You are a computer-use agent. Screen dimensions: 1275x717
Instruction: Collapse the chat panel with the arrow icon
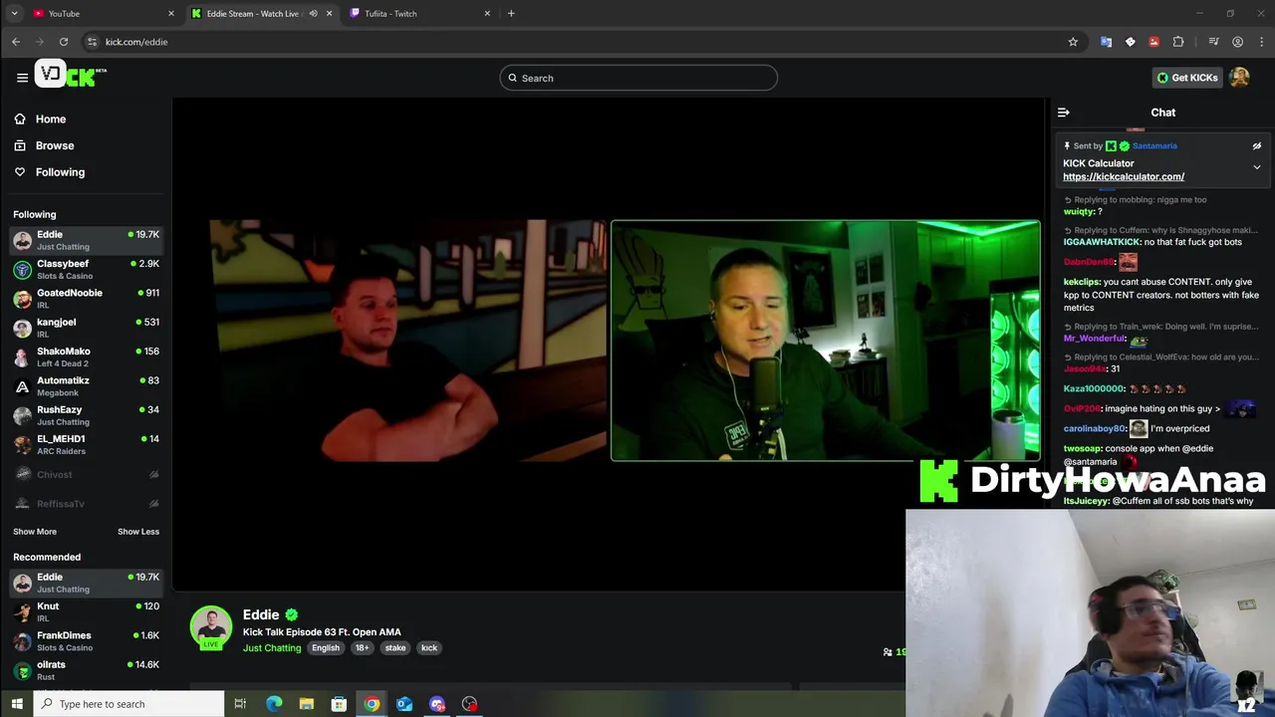pos(1064,113)
